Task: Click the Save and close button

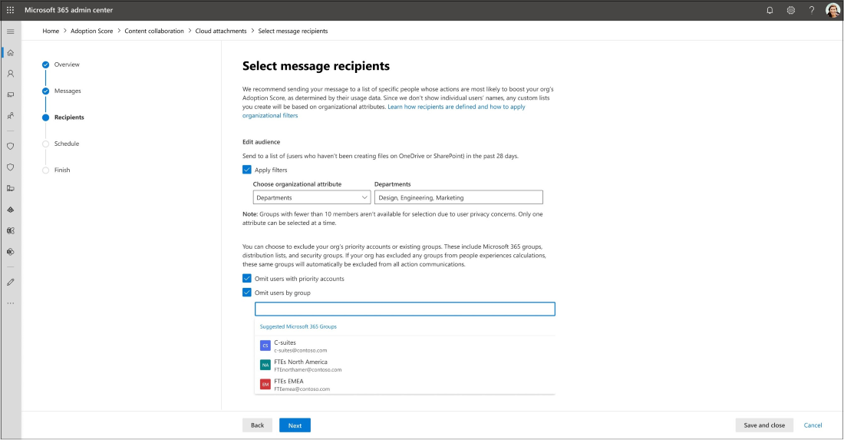Action: click(x=764, y=425)
